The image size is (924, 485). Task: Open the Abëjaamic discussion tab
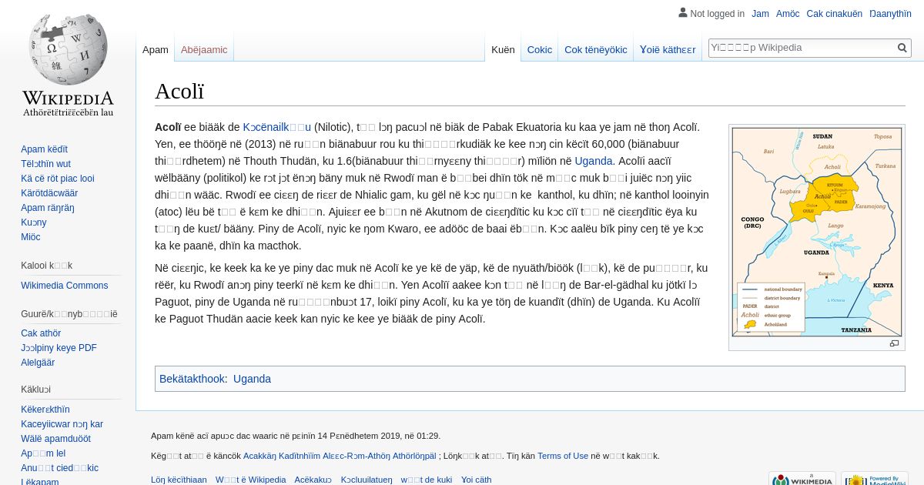pyautogui.click(x=204, y=49)
